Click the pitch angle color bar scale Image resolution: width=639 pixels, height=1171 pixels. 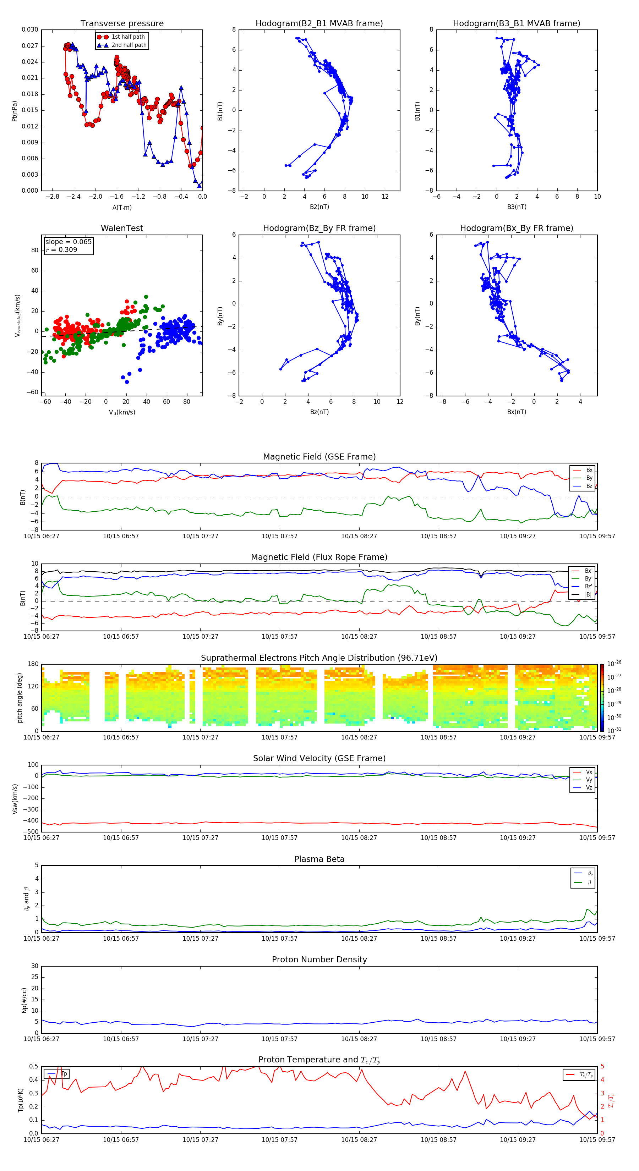[602, 697]
